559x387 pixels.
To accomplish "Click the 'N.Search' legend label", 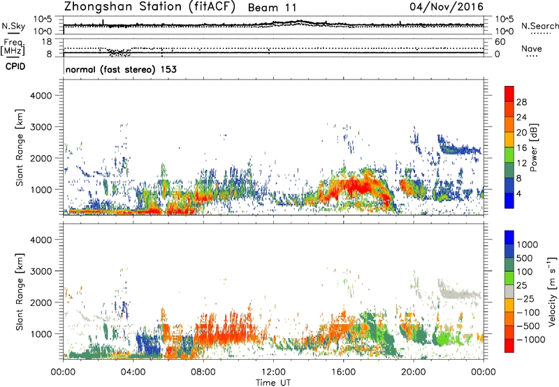I will (x=539, y=26).
